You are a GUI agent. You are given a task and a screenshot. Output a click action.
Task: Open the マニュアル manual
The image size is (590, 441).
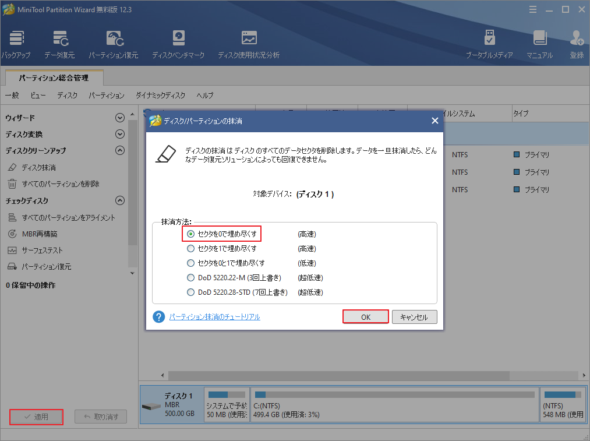539,44
